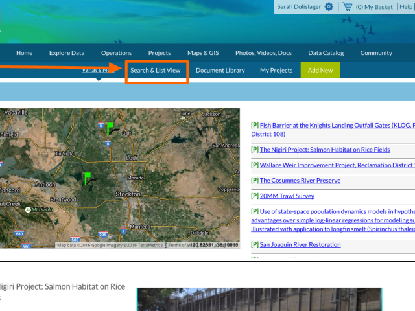Open map Terms of Use link
This screenshot has height=311, width=415.
point(179,245)
